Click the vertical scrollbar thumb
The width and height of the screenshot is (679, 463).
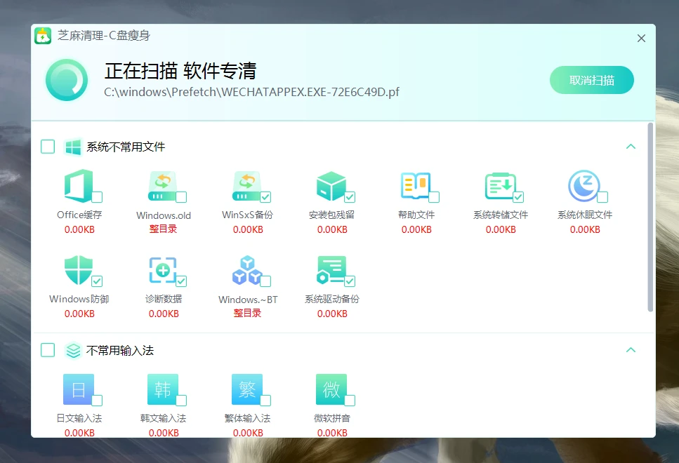(650, 217)
